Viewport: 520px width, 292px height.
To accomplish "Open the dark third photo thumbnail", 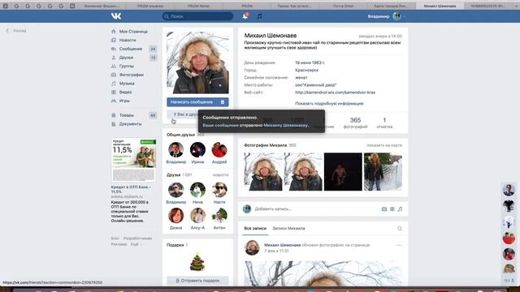I will click(343, 172).
